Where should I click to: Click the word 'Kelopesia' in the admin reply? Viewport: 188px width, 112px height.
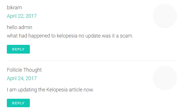(x=57, y=90)
